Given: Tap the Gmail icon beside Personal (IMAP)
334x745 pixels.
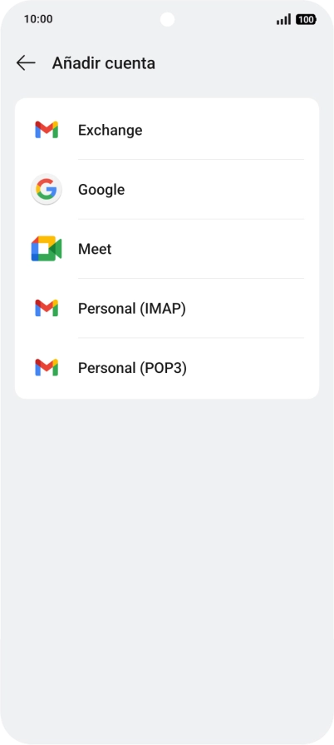Looking at the screenshot, I should click(x=47, y=308).
